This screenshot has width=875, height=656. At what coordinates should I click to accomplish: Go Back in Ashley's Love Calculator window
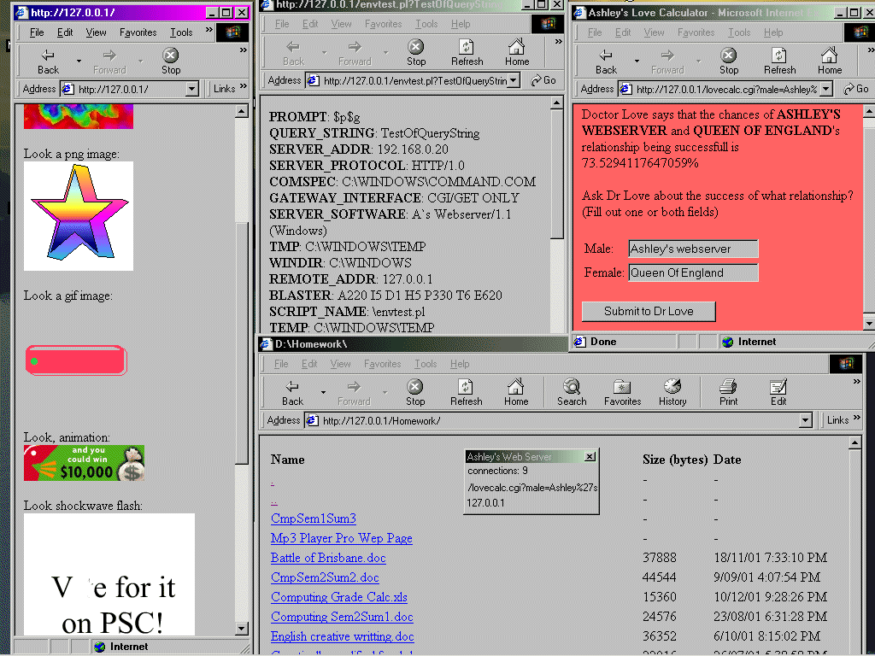click(606, 61)
